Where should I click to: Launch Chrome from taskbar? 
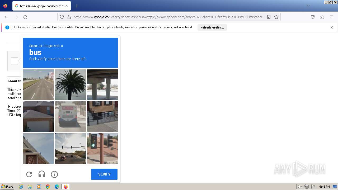tap(48, 187)
